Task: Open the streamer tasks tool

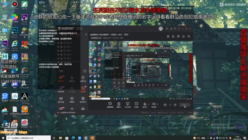Action: pos(83,79)
